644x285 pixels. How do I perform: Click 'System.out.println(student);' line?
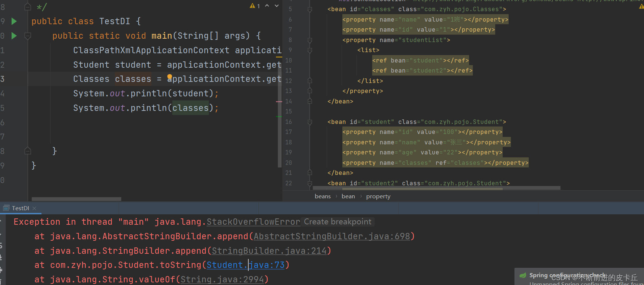tap(146, 93)
